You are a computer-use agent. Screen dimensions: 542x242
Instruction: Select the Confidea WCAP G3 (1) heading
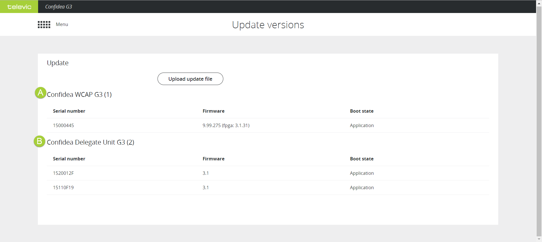[x=79, y=95]
